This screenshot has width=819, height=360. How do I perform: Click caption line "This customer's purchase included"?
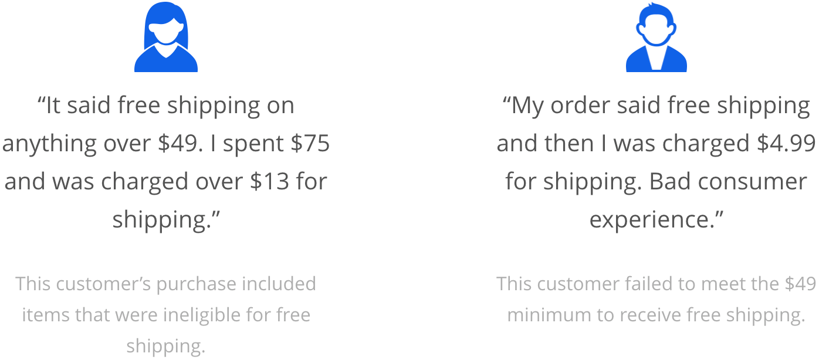click(166, 284)
